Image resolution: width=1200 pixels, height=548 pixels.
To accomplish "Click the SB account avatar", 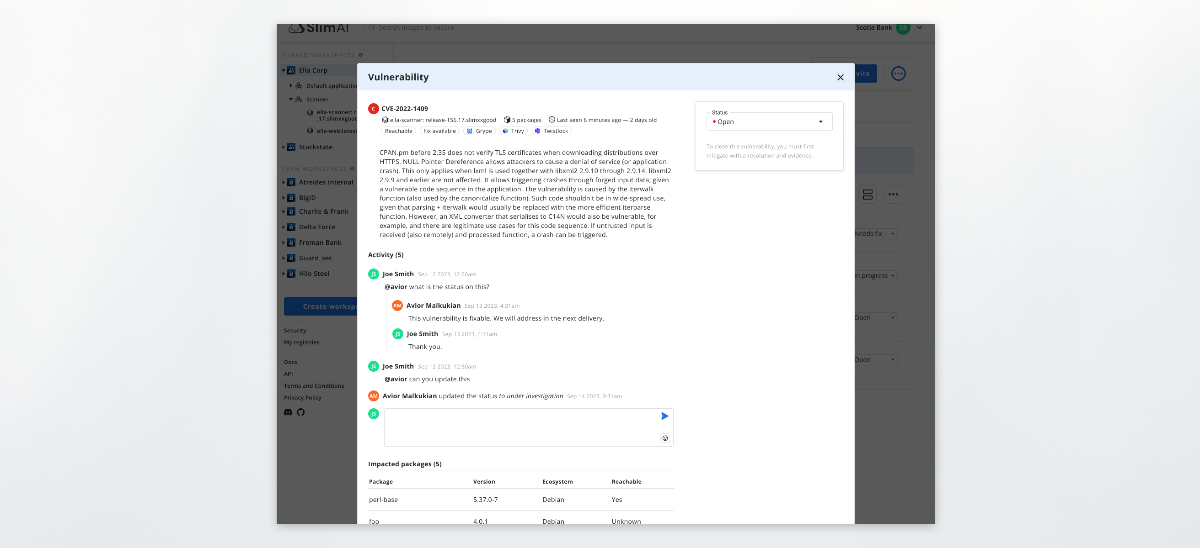I will point(903,27).
